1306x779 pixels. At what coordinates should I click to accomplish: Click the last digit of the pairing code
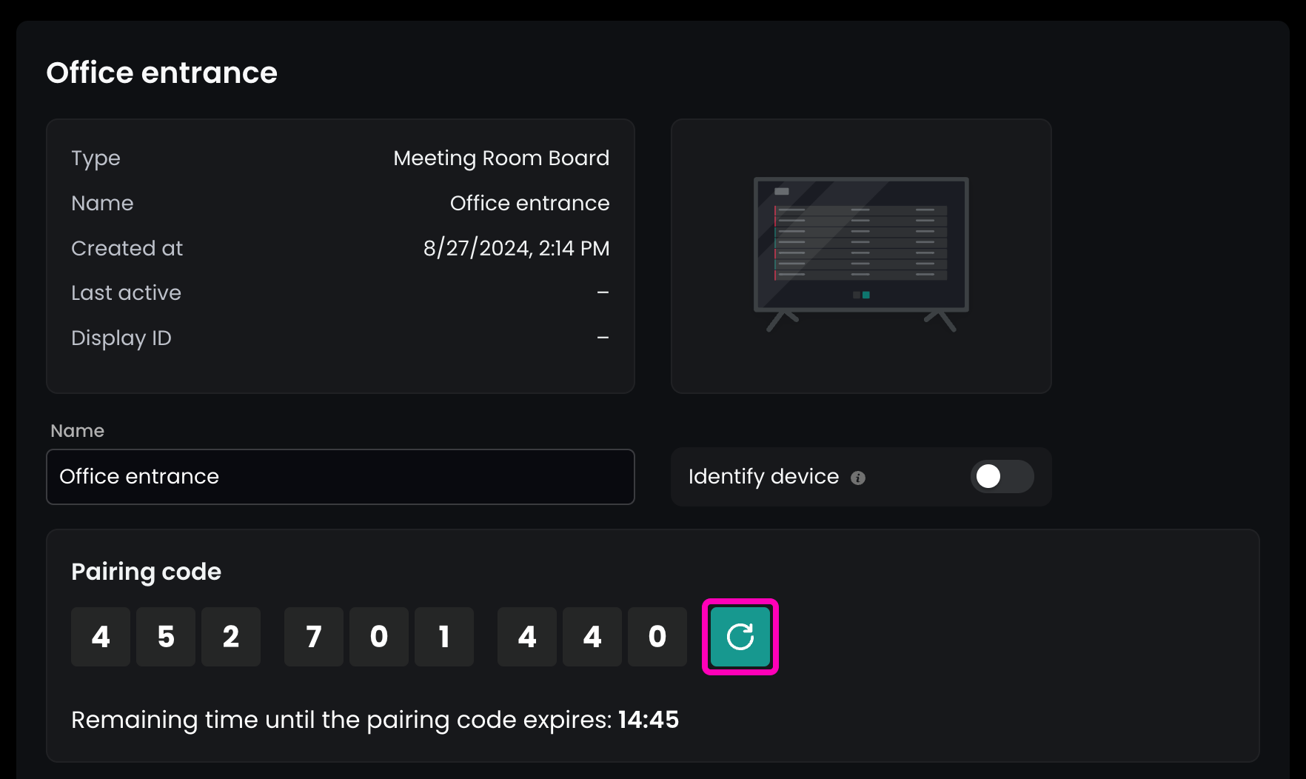657,637
